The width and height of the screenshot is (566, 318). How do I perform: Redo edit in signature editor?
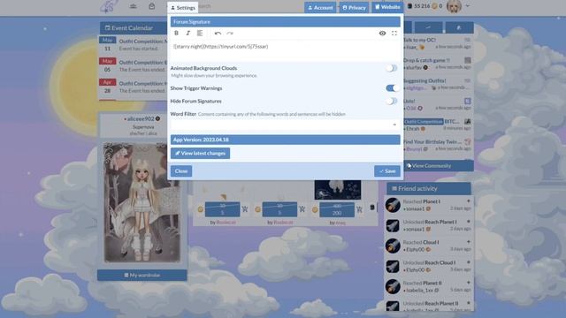[230, 34]
